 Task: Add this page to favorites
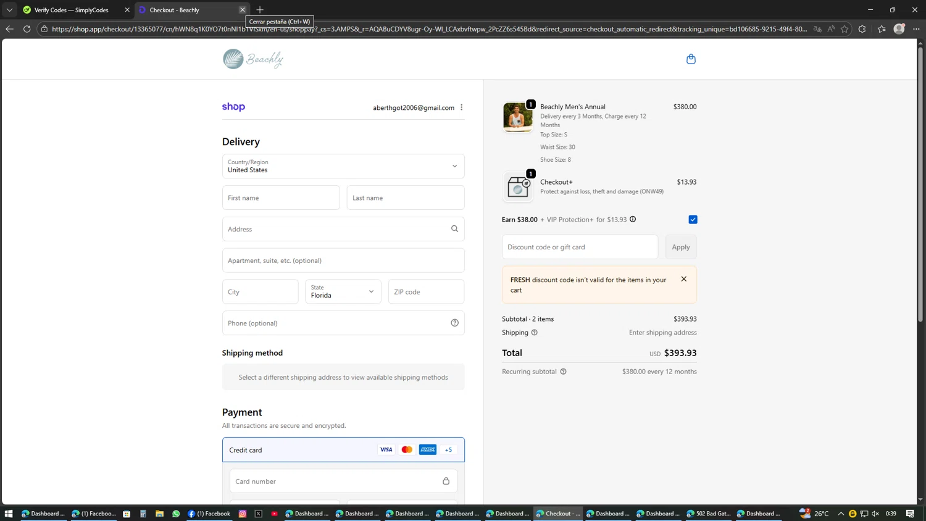[x=845, y=29]
